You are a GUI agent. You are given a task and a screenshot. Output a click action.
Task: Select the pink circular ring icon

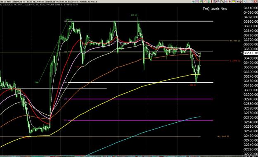point(215,2)
